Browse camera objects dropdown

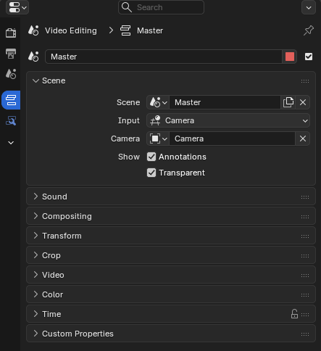(x=158, y=139)
